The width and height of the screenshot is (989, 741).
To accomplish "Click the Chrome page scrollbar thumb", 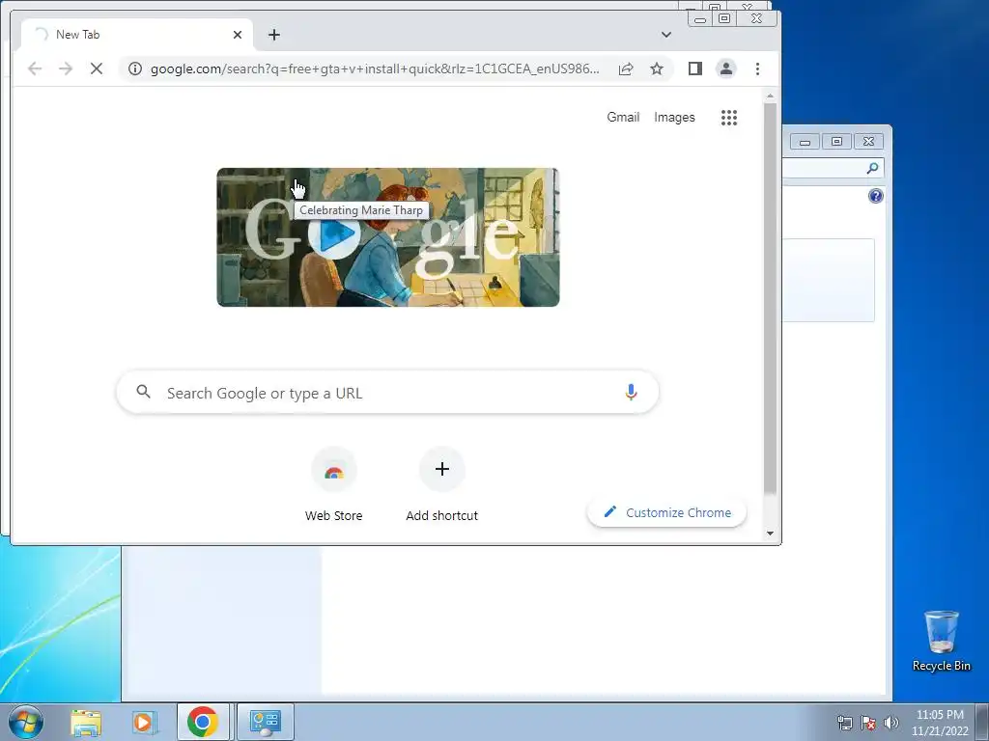I will click(x=770, y=299).
